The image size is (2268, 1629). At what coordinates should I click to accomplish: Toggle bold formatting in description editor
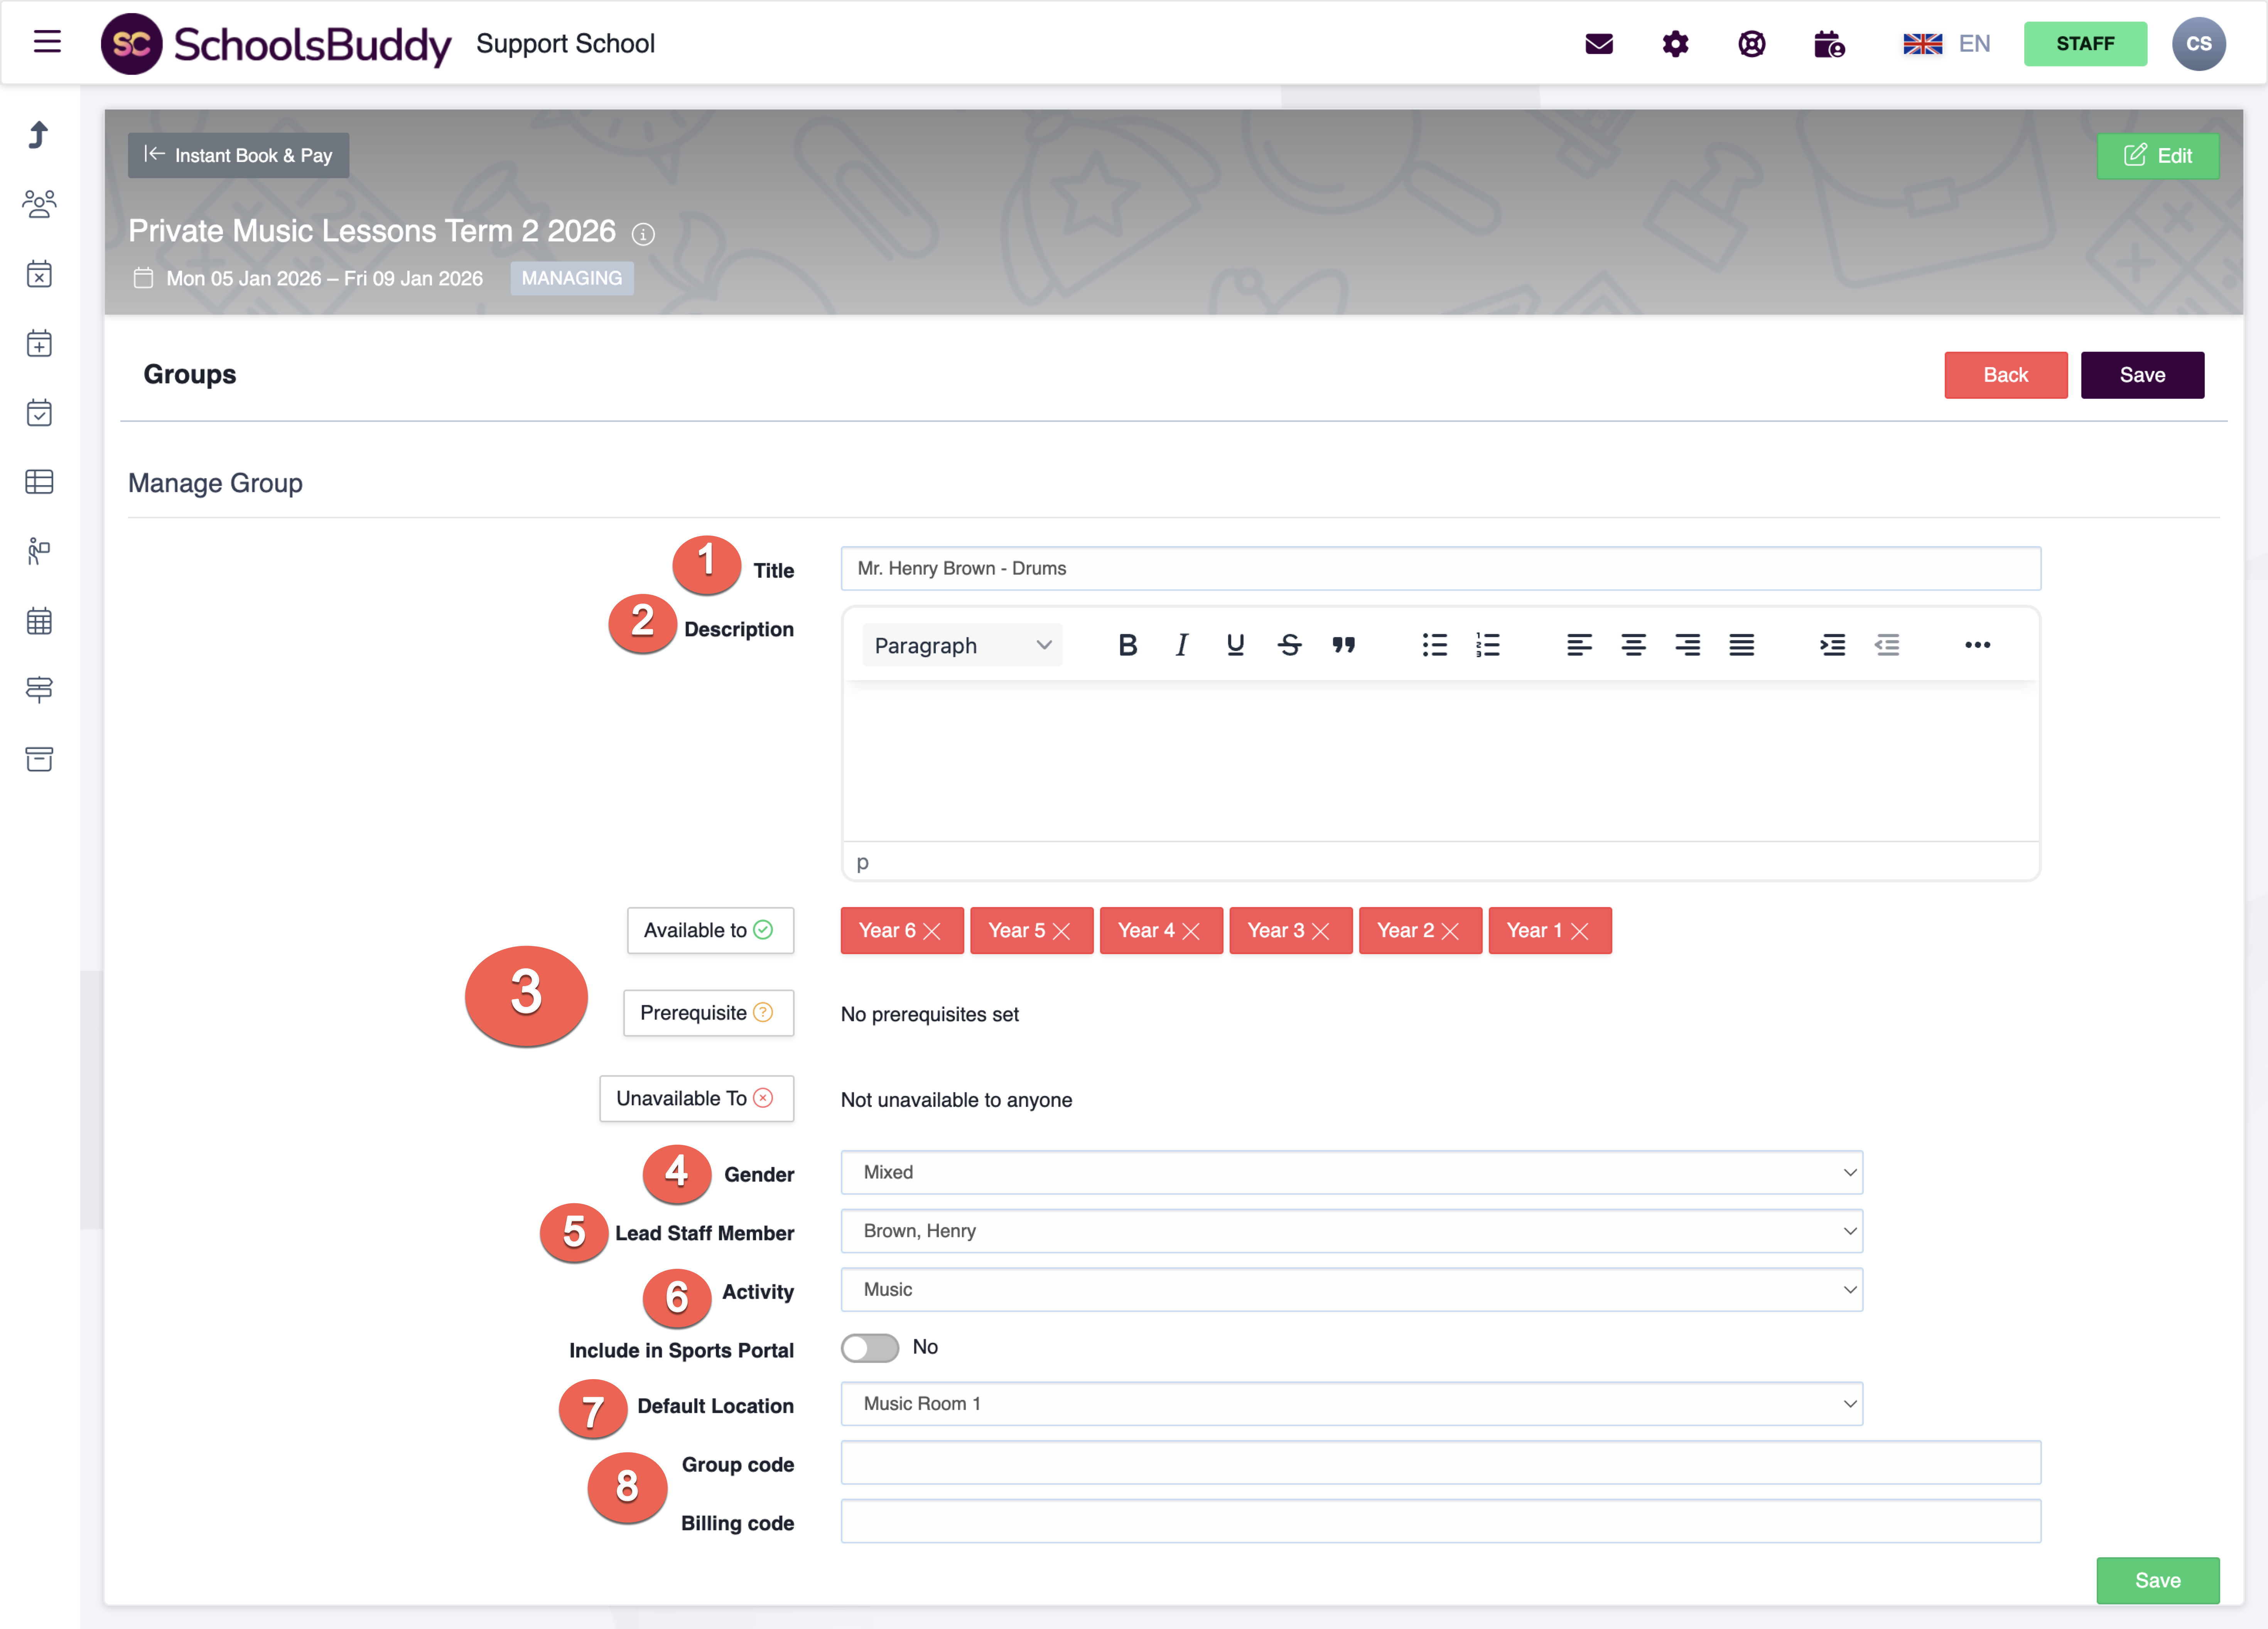point(1127,645)
